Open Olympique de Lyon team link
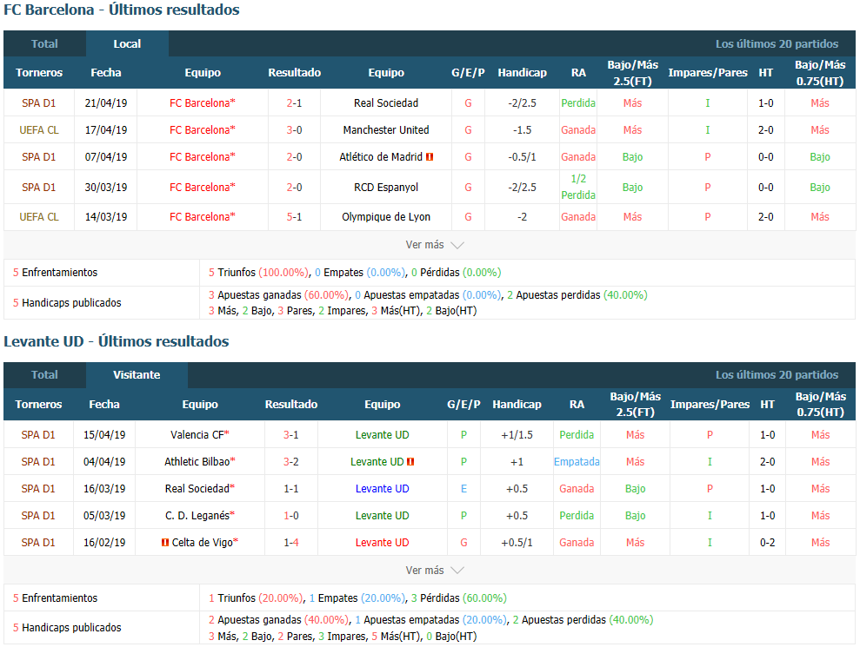Viewport: 860px width, 647px height. coord(386,217)
